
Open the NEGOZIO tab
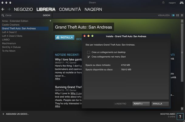click(x=23, y=9)
